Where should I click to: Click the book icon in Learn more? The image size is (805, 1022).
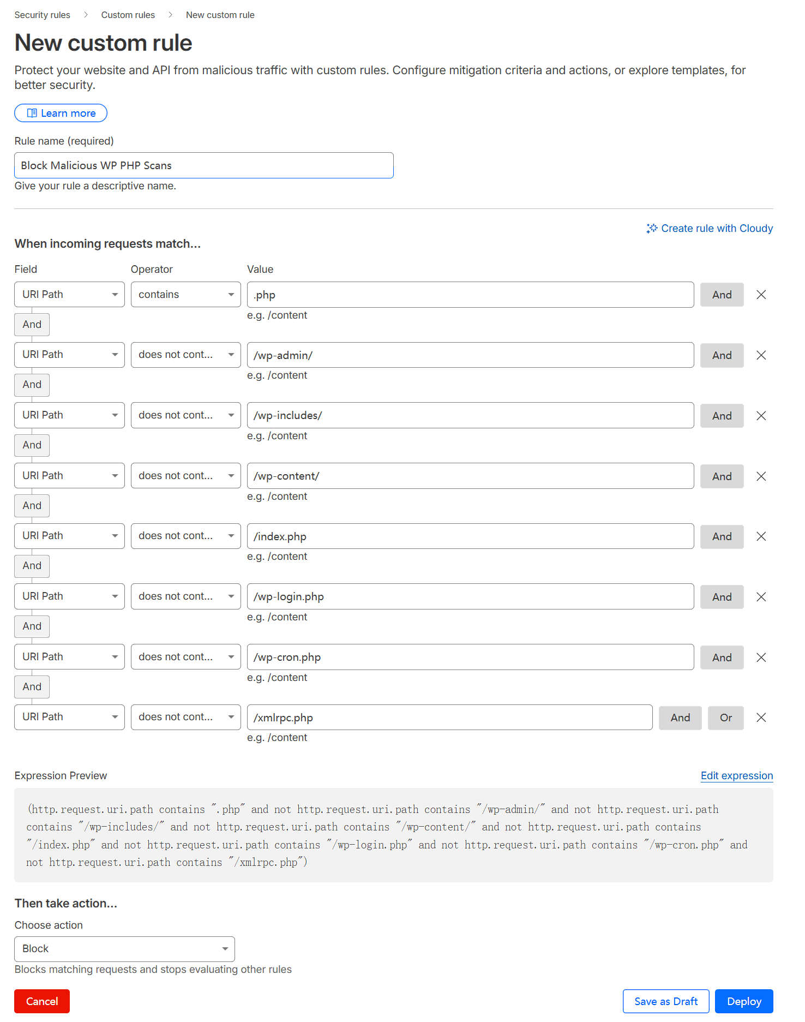tap(32, 113)
